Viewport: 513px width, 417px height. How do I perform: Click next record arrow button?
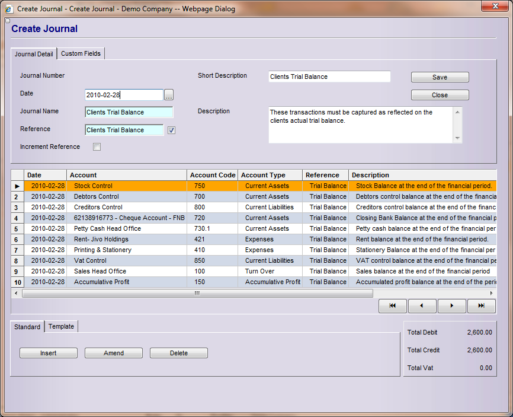pos(453,306)
